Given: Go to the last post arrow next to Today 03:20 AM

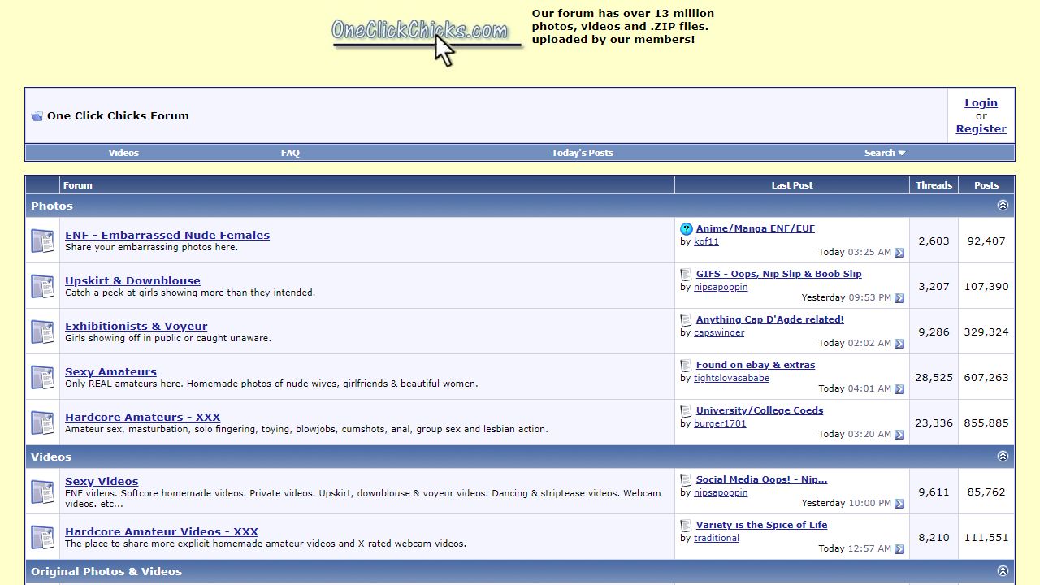Looking at the screenshot, I should 899,435.
